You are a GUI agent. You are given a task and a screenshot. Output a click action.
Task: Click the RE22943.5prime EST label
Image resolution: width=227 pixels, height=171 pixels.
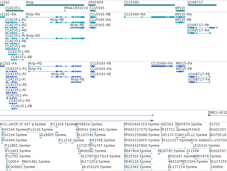(138, 167)
